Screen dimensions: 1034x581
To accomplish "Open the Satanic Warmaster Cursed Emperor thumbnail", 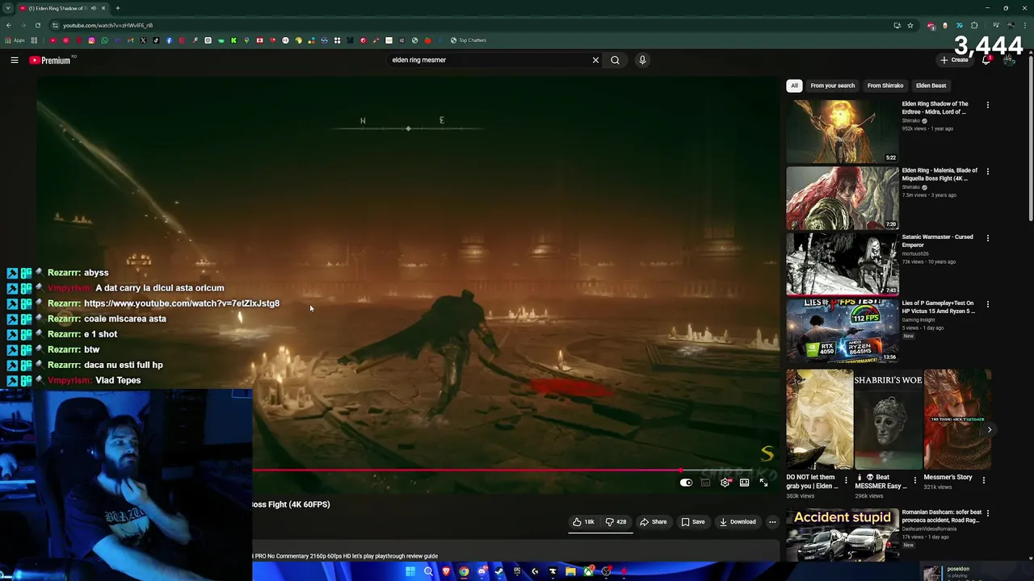I will tap(842, 264).
